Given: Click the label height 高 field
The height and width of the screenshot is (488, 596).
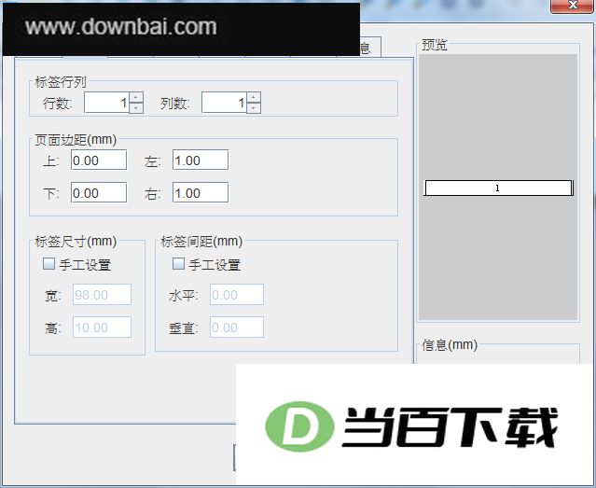Looking at the screenshot, I should point(102,328).
